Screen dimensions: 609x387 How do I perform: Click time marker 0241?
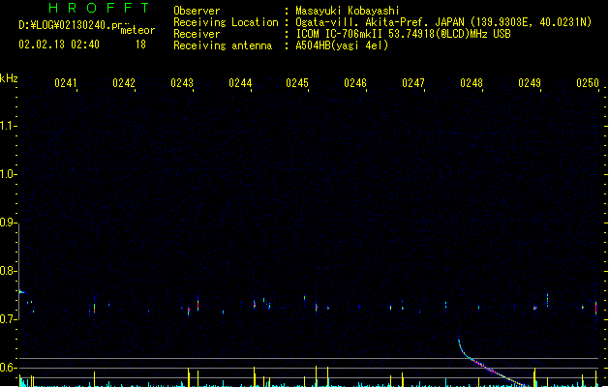pos(66,83)
